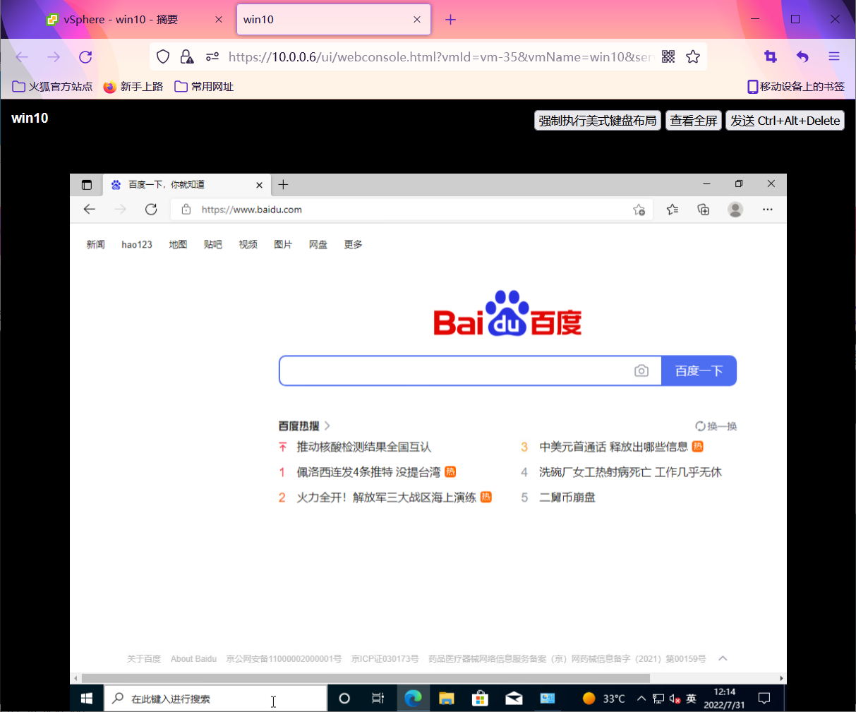
Task: Open Firefox hamburger menu
Action: coord(834,57)
